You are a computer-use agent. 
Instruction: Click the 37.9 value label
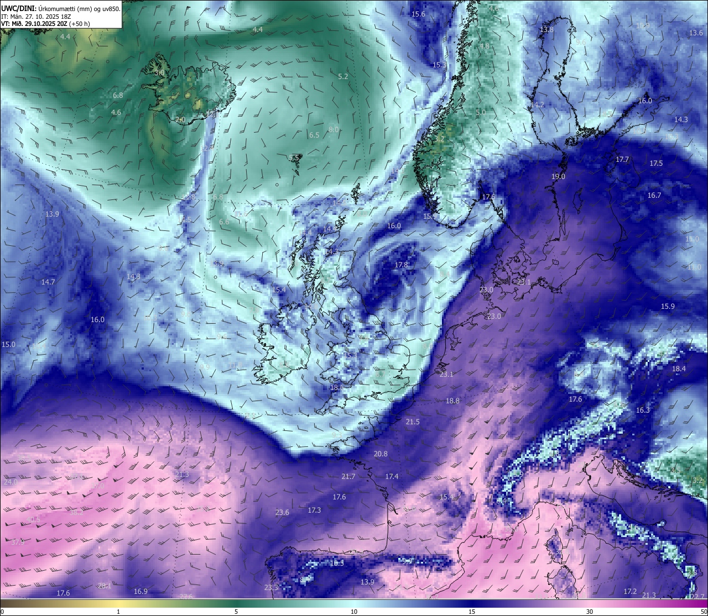pyautogui.click(x=18, y=543)
